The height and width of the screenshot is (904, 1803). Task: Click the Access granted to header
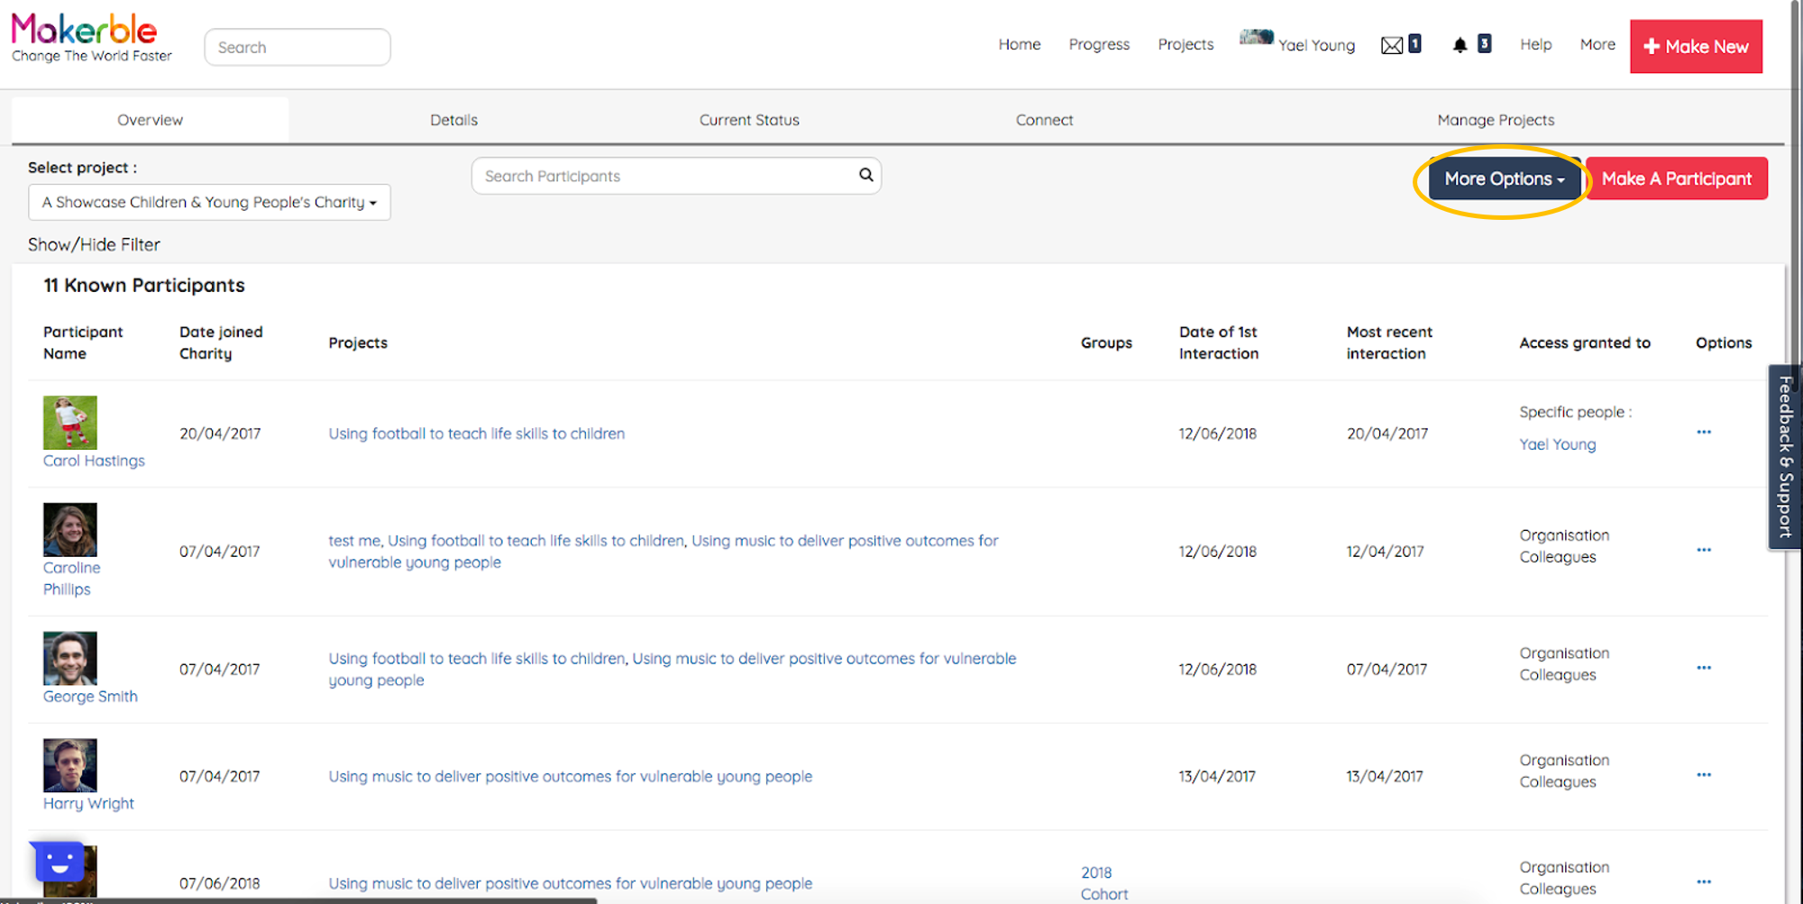tap(1585, 342)
